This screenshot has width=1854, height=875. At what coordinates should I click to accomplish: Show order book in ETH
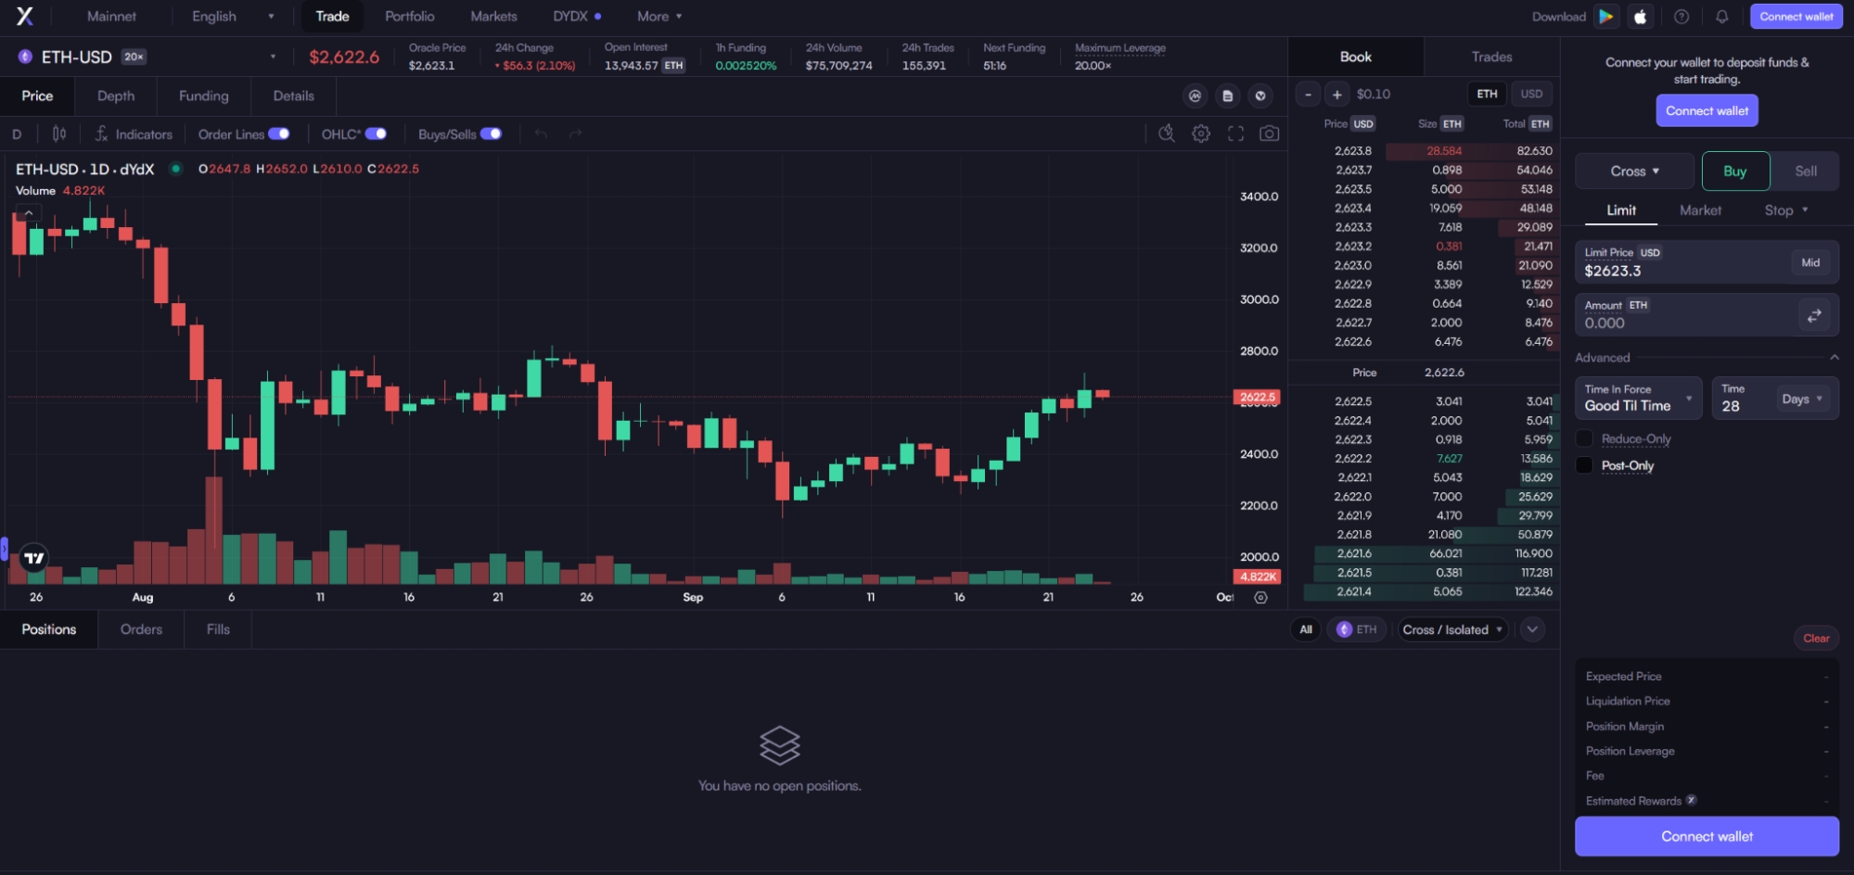[x=1487, y=94]
